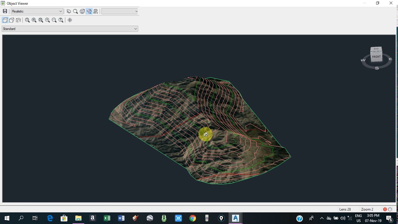The width and height of the screenshot is (398, 224).
Task: Open Amazon app from the taskbar
Action: 93,218
